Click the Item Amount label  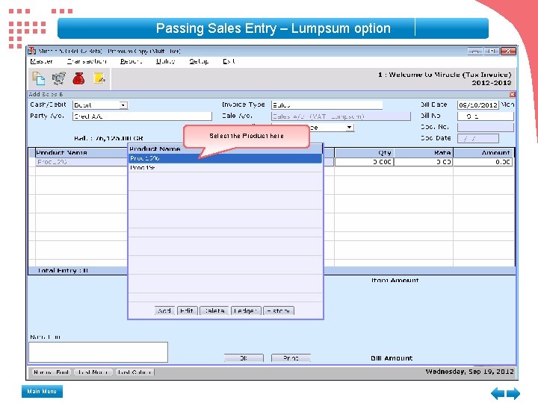coord(395,281)
